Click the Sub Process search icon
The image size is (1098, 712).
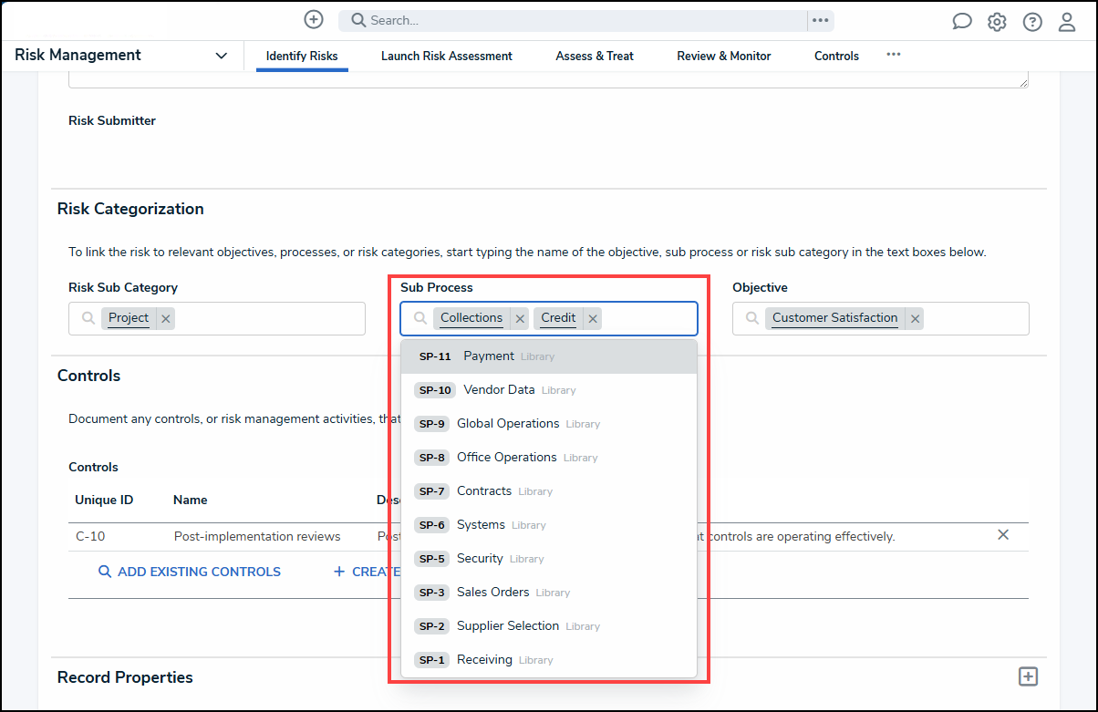420,318
